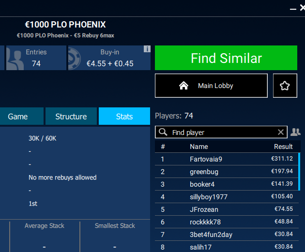Click the # rank column header
This screenshot has width=305, height=252.
pyautogui.click(x=163, y=147)
